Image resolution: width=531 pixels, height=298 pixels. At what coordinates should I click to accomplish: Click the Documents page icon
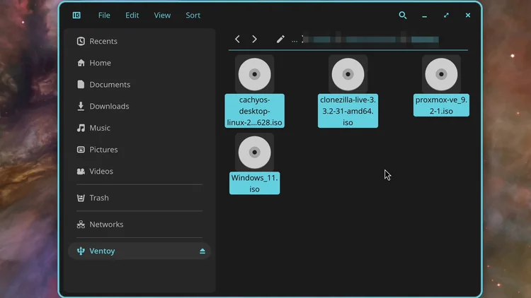pos(81,85)
